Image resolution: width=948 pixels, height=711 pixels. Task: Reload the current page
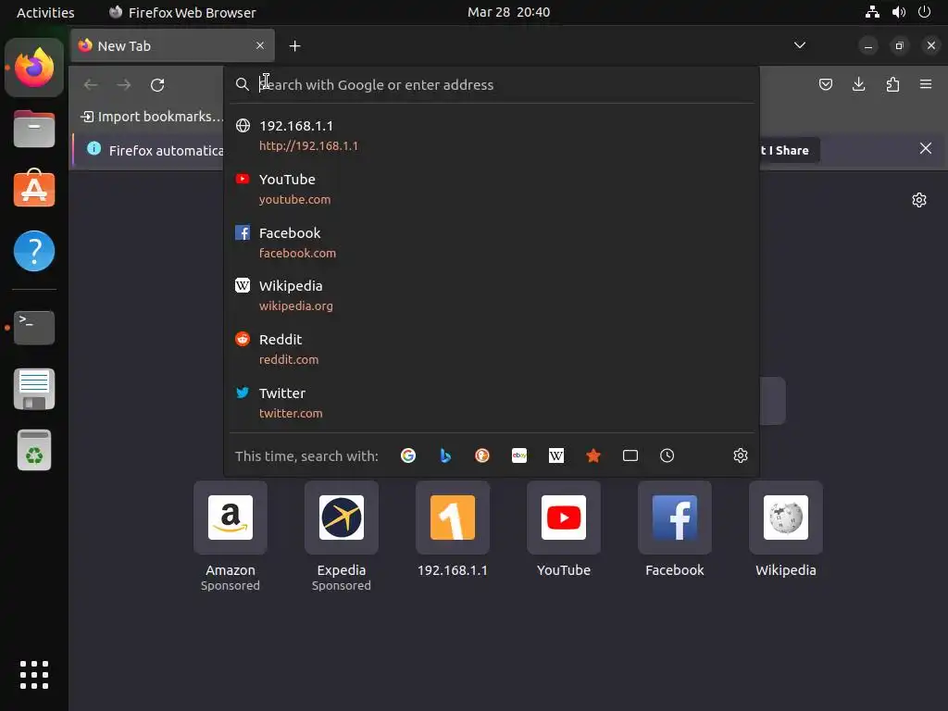(x=157, y=85)
